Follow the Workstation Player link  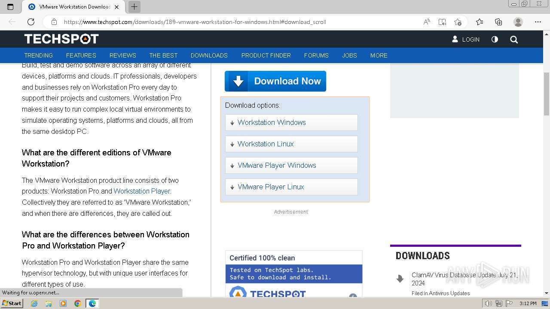(142, 191)
